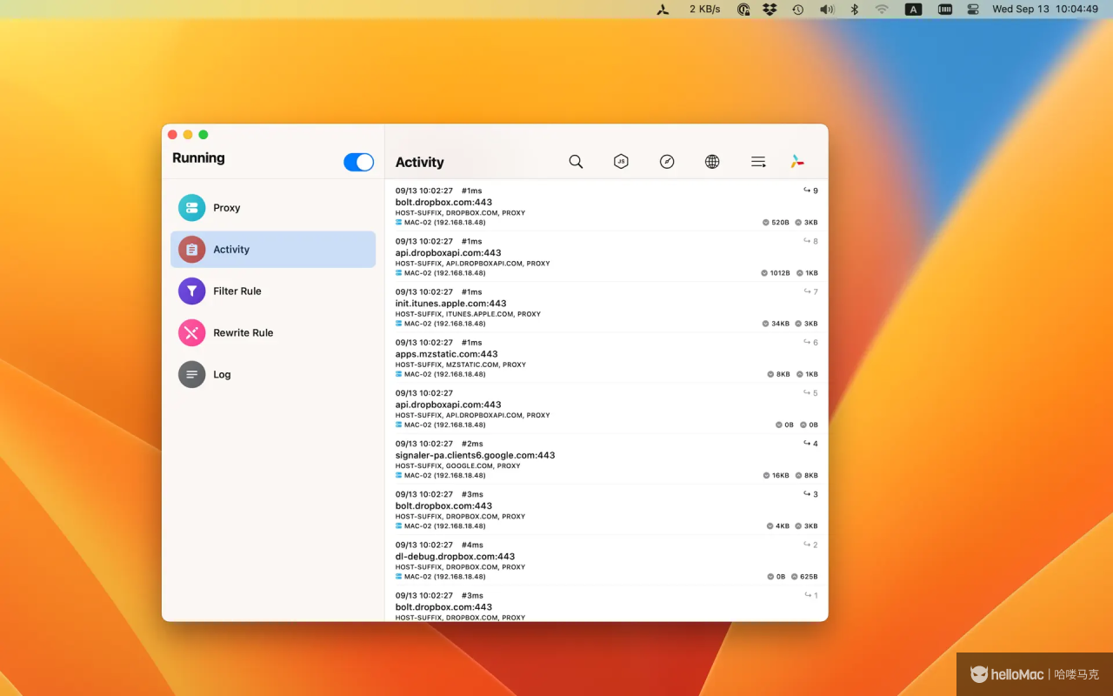1113x696 pixels.
Task: Click the arrow counter showing 8
Action: [810, 241]
